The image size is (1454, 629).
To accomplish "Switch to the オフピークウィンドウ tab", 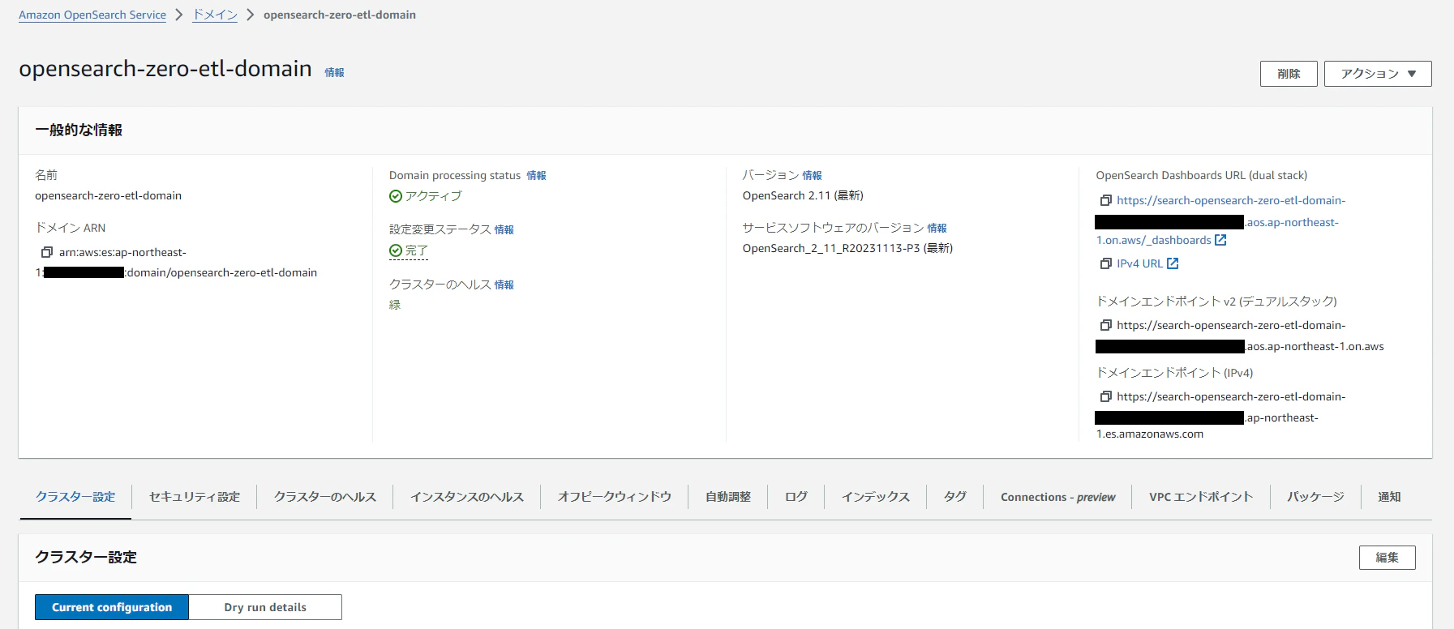I will [x=615, y=497].
